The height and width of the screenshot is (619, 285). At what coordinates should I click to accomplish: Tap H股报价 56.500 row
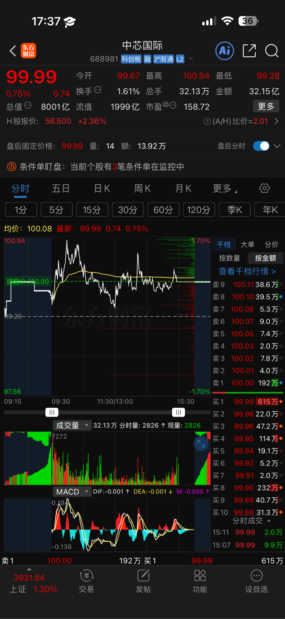[56, 121]
